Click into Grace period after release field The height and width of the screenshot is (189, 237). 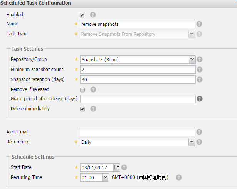(x=138, y=99)
